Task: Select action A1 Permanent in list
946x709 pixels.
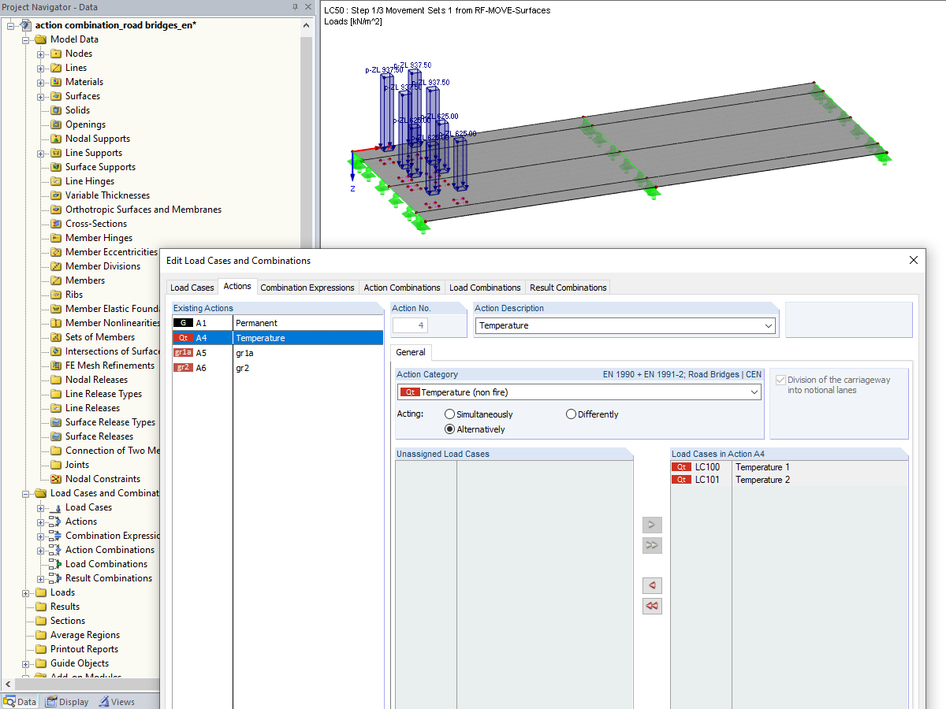Action: (277, 323)
